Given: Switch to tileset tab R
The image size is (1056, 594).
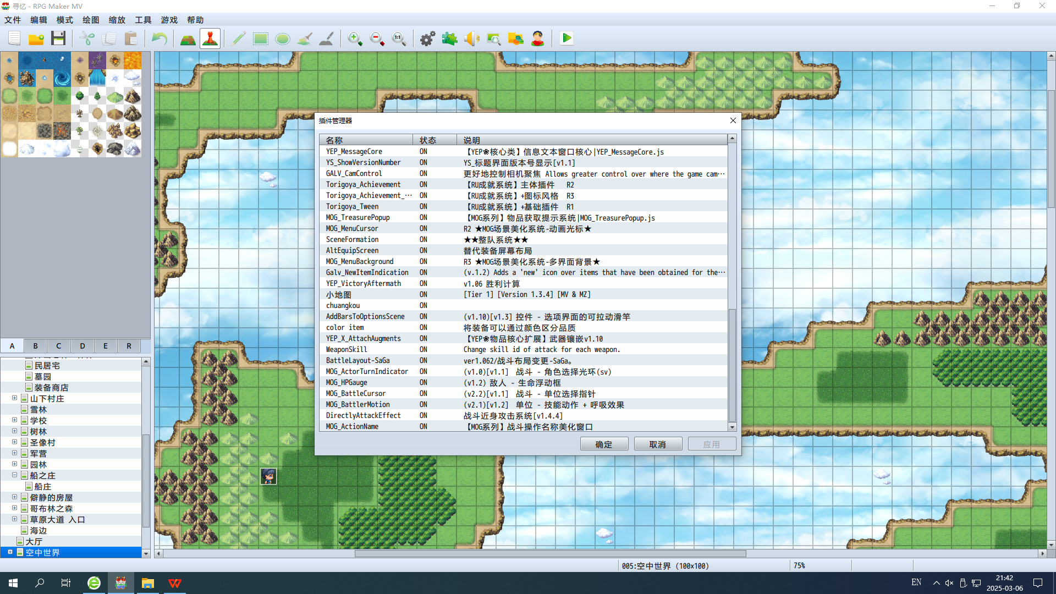Looking at the screenshot, I should pyautogui.click(x=129, y=346).
